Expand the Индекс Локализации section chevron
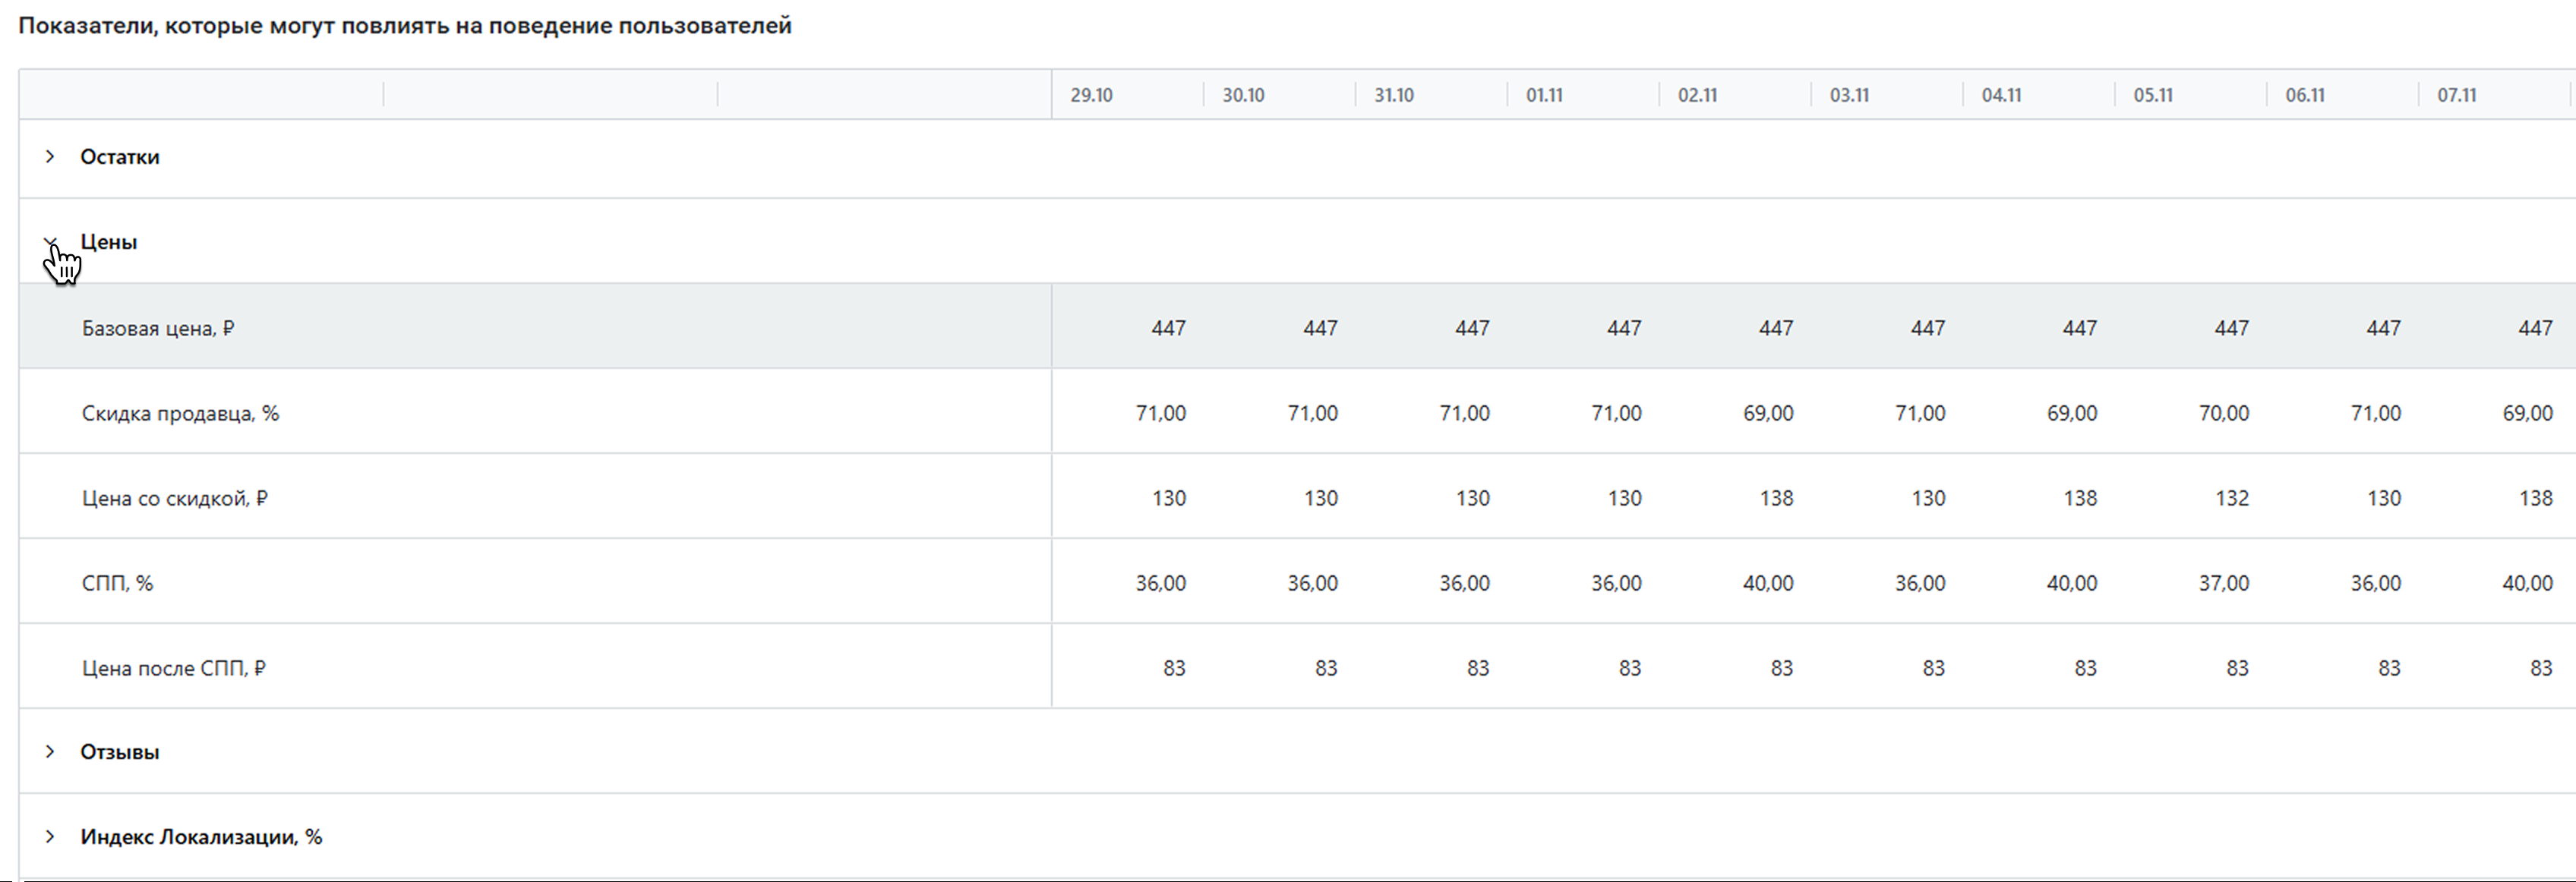This screenshot has height=882, width=2576. pyautogui.click(x=50, y=837)
